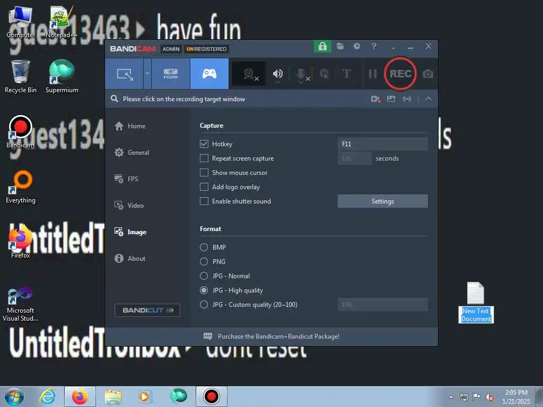
Task: Open the About tab
Action: click(x=130, y=258)
